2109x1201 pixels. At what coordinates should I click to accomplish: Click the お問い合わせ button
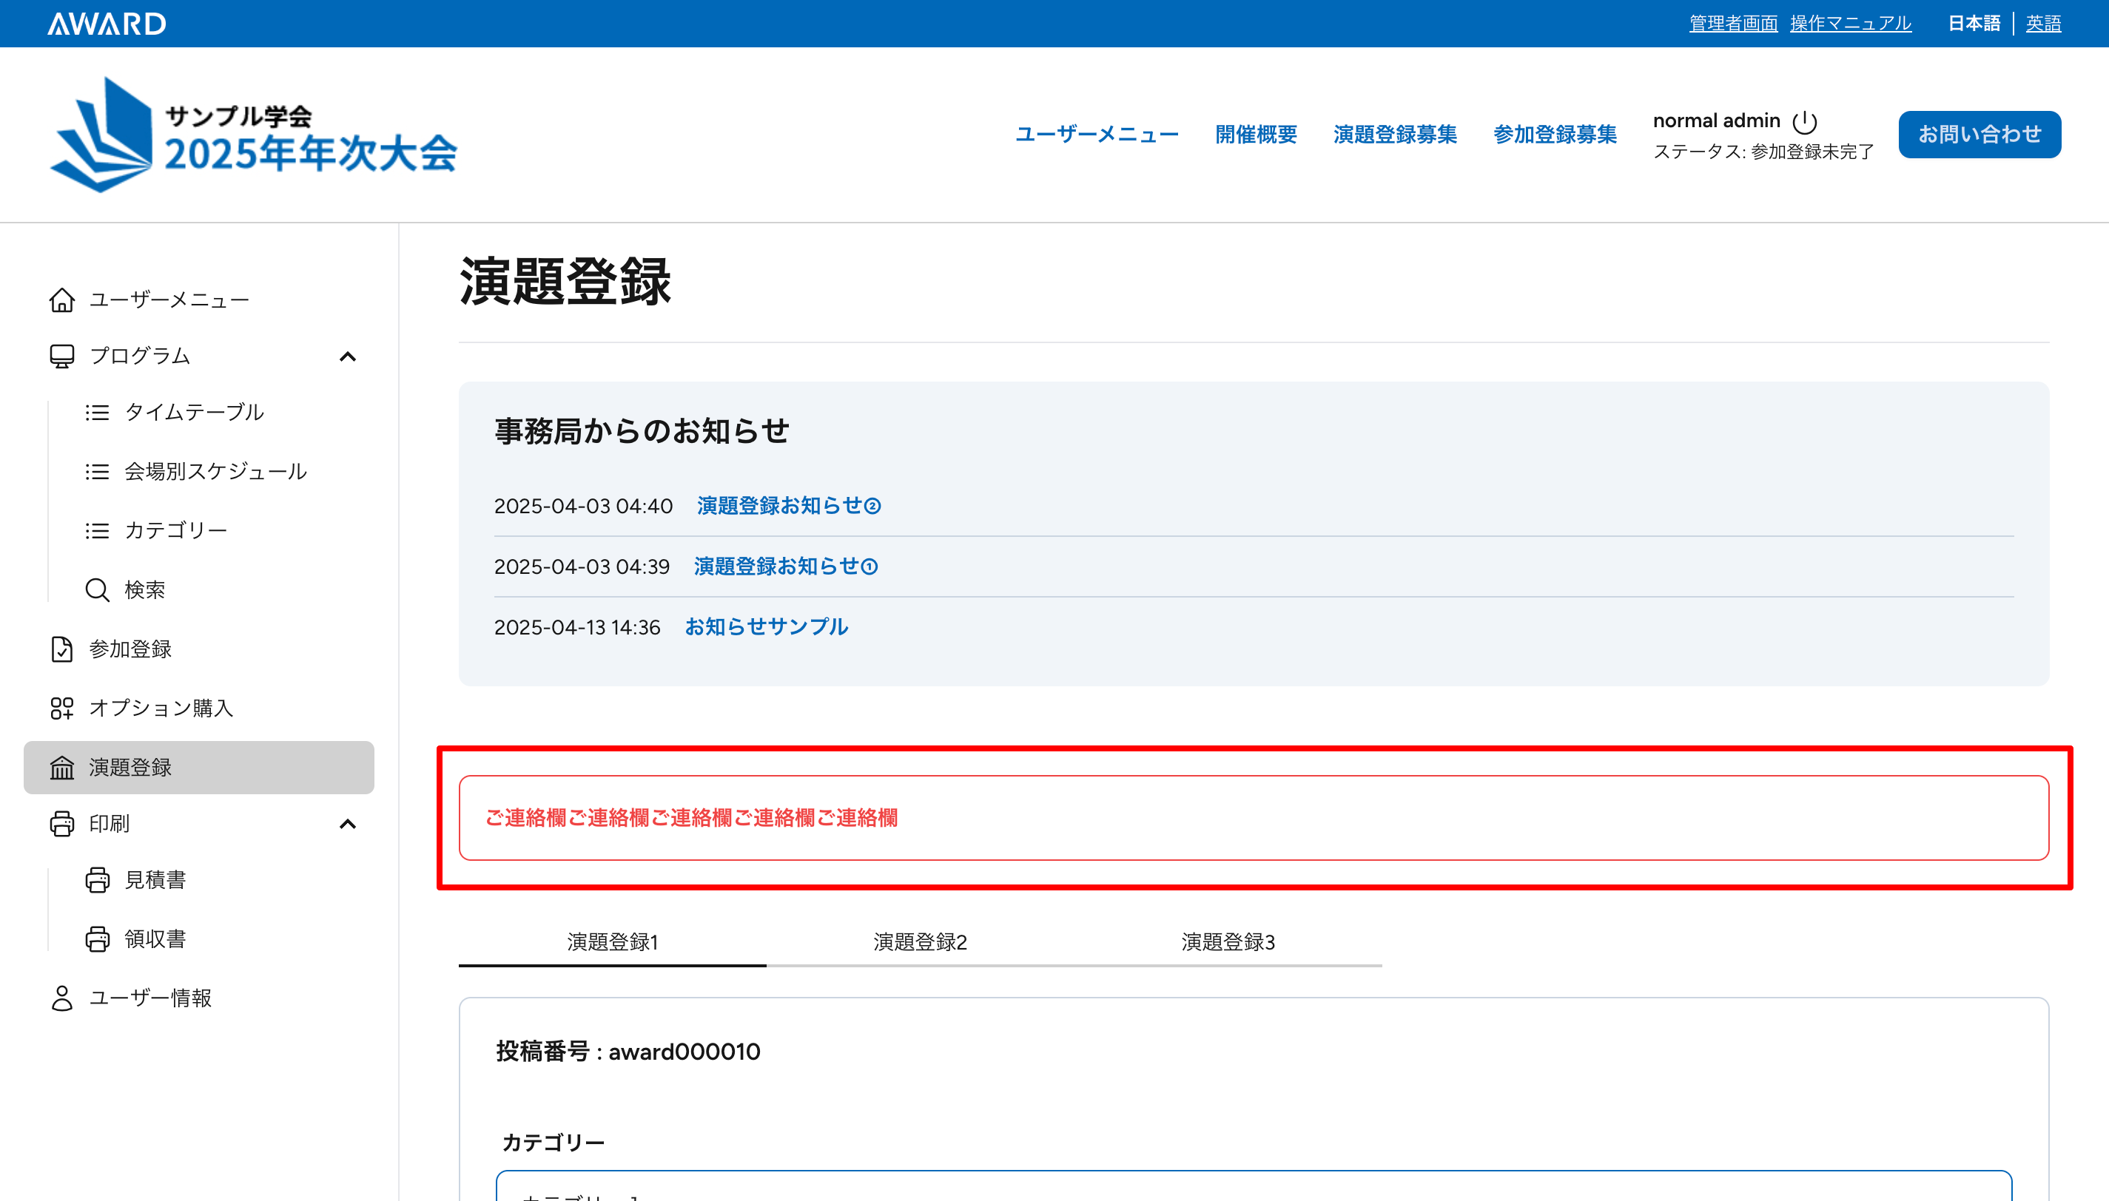pyautogui.click(x=1979, y=135)
